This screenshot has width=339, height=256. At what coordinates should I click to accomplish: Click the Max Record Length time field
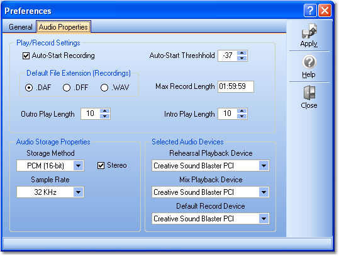[x=236, y=87]
